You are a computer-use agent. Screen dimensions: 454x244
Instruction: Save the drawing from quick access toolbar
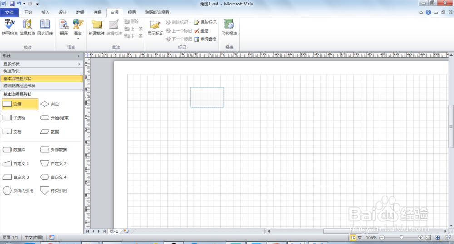point(12,4)
